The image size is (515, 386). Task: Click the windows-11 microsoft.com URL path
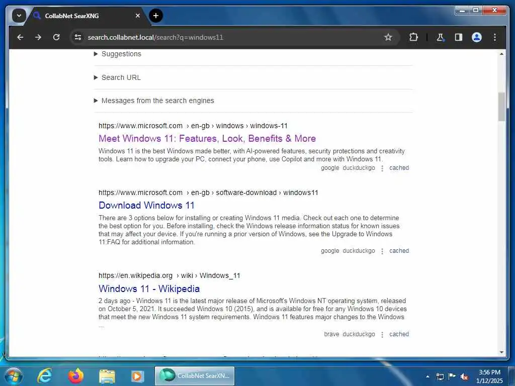[193, 126]
